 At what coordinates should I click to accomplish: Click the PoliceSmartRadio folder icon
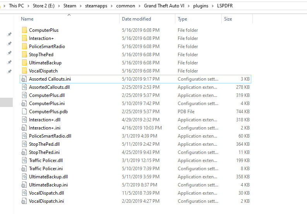(24, 46)
